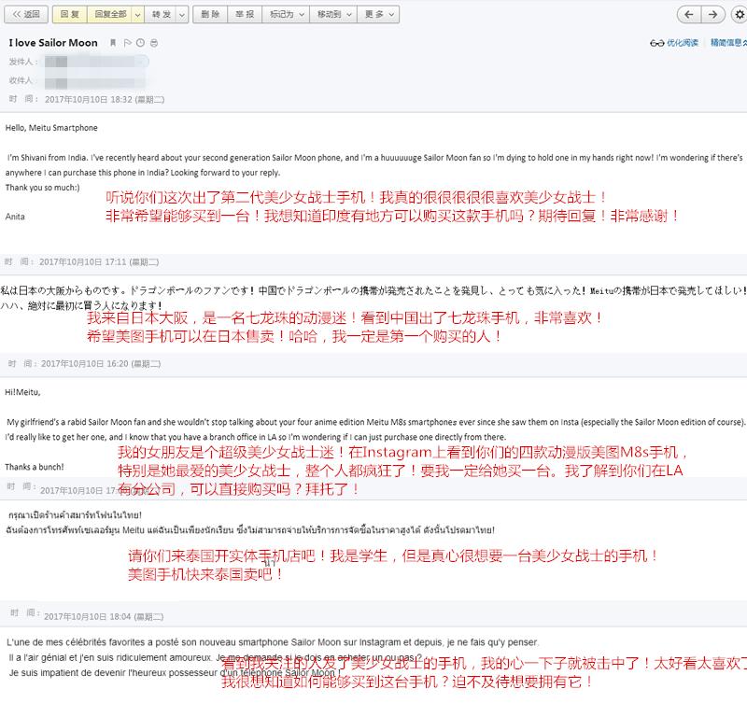747x703 pixels.
Task: Click the greeting 'Hi!Meitu,'
Action: (x=22, y=392)
